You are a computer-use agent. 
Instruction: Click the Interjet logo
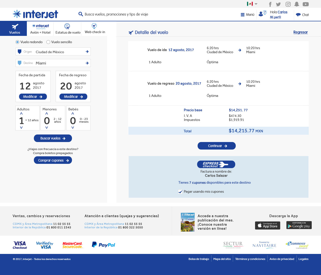[35, 14]
